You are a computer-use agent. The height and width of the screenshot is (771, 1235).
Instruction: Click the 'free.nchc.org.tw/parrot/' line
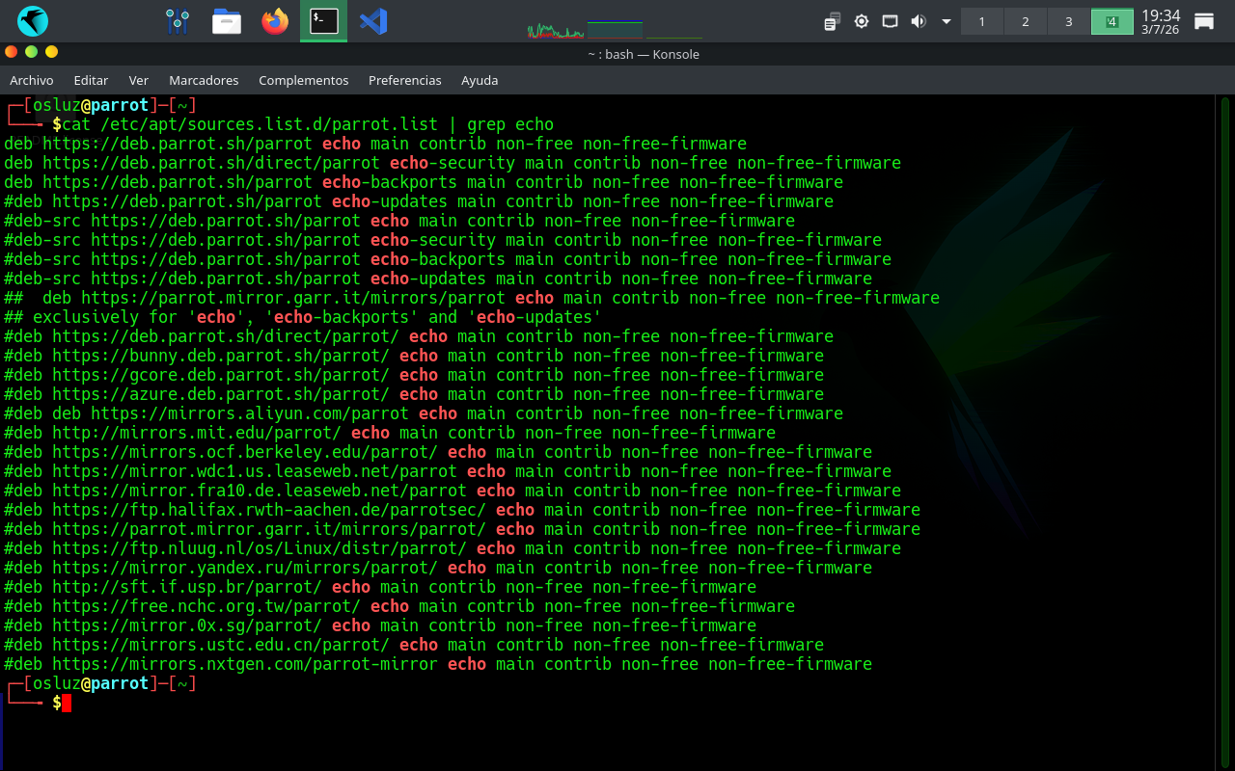coord(399,606)
